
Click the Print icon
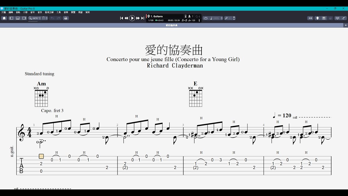click(66, 18)
